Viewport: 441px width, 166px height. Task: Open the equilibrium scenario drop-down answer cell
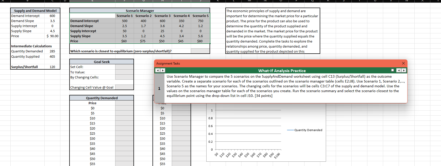[200, 51]
